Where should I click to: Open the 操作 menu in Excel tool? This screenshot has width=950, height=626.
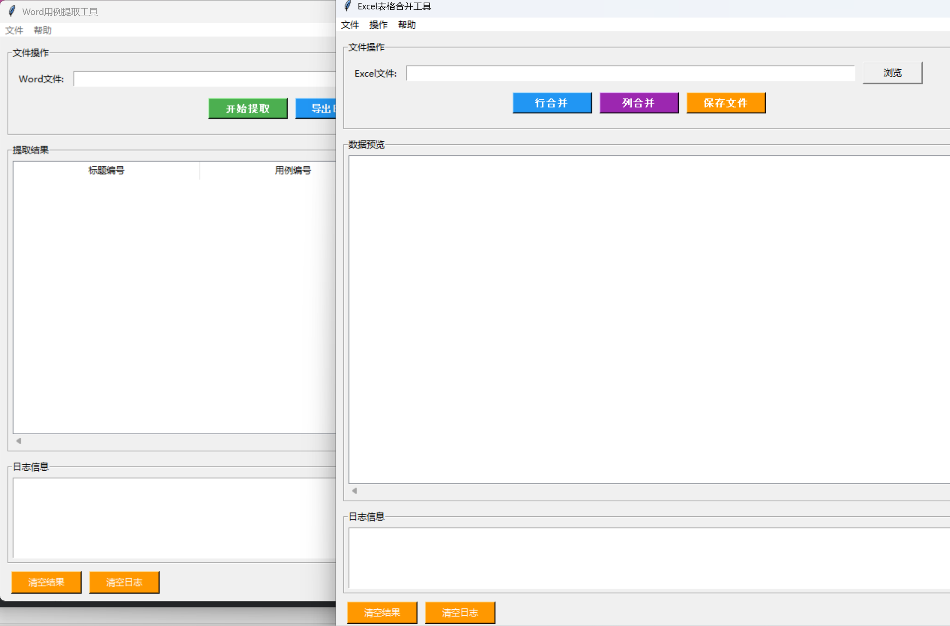(378, 25)
